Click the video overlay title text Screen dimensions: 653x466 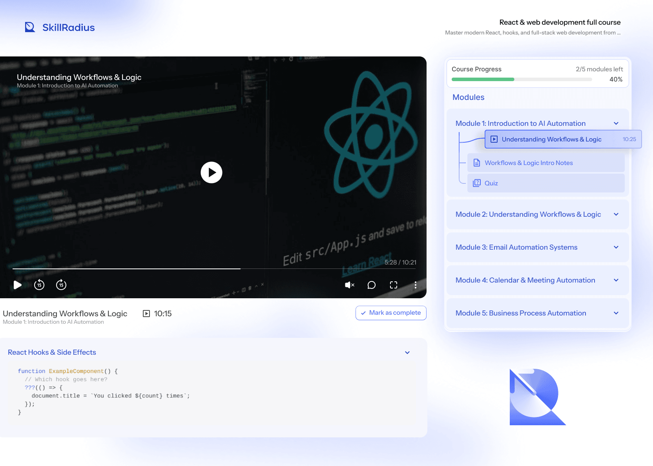(x=79, y=77)
